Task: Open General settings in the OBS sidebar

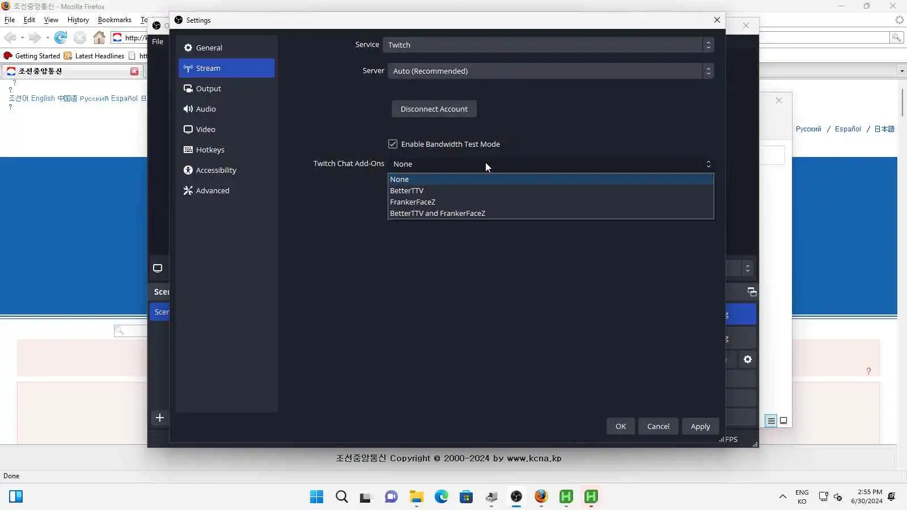Action: coord(226,48)
